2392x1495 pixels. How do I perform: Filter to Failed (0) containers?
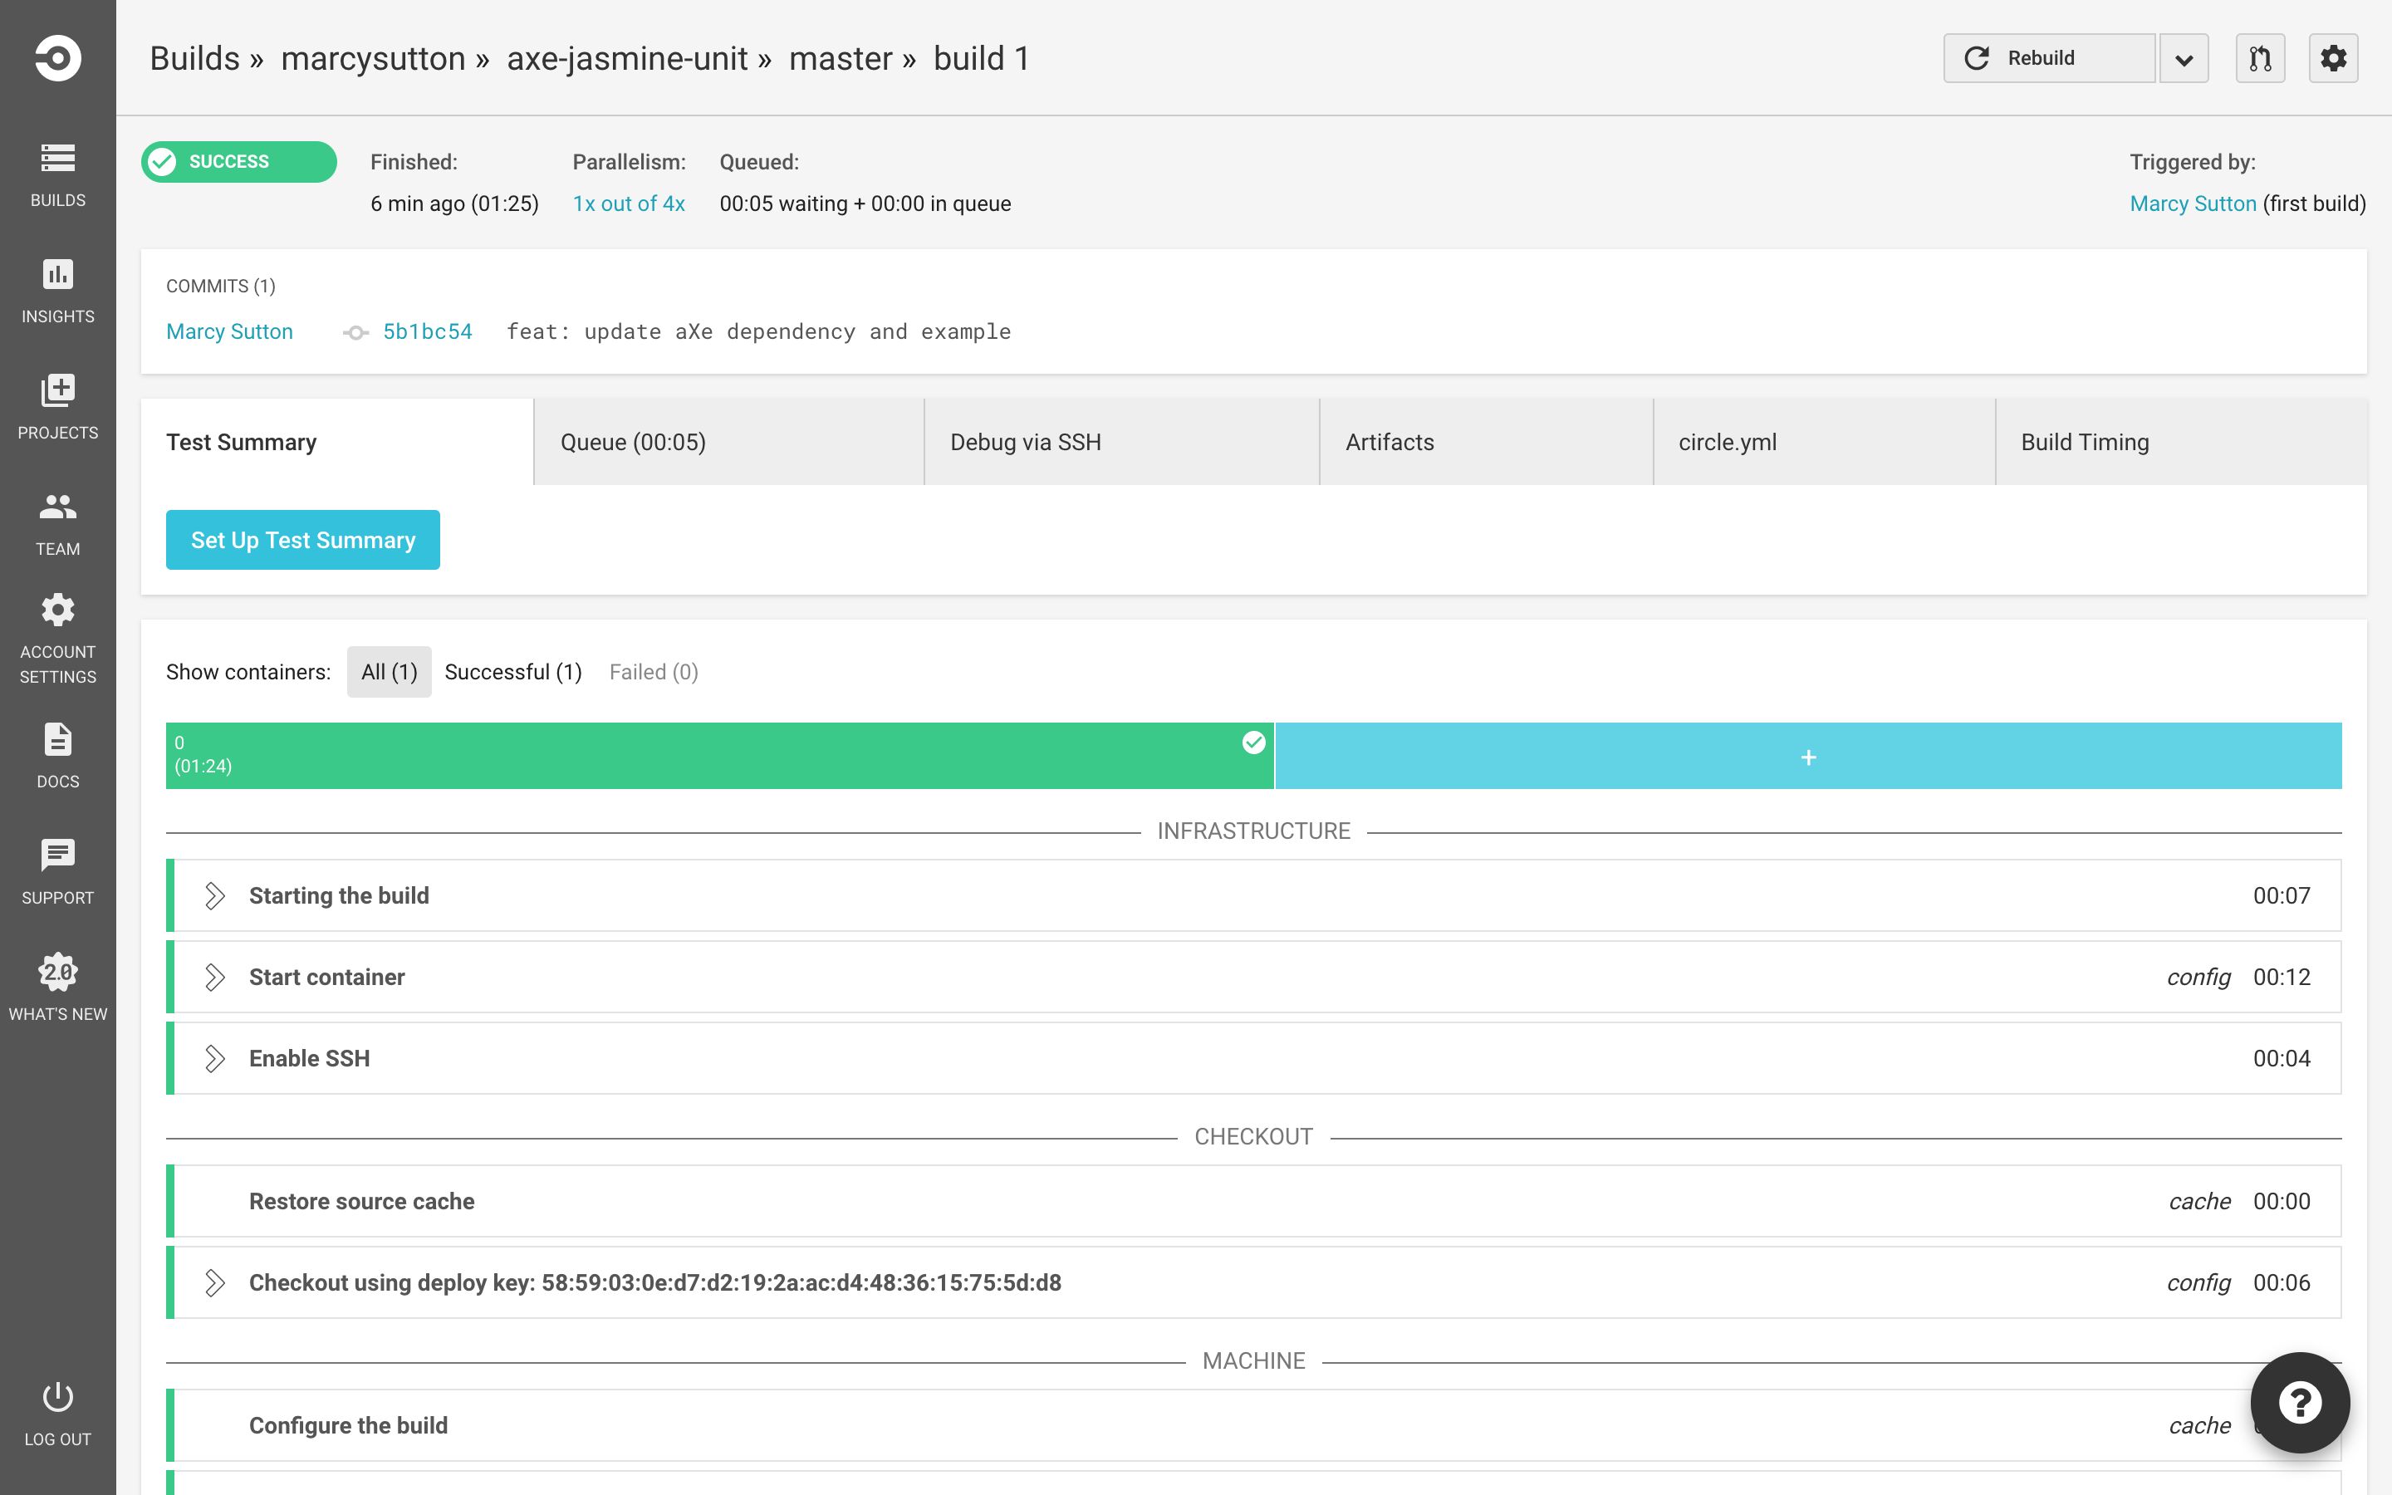(654, 673)
